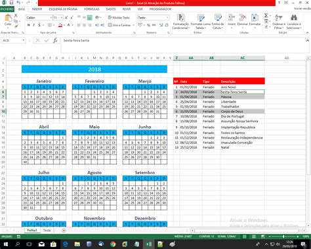The width and height of the screenshot is (311, 249).
Task: Open the Calibri font name dropdown
Action: (51, 18)
